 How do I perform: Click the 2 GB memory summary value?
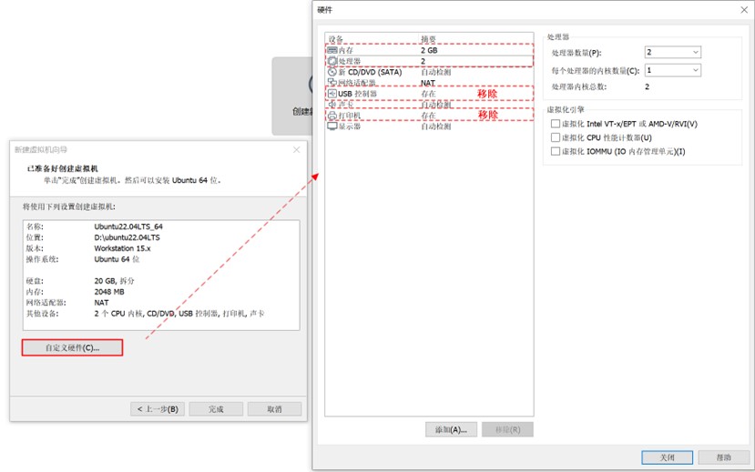coord(429,50)
